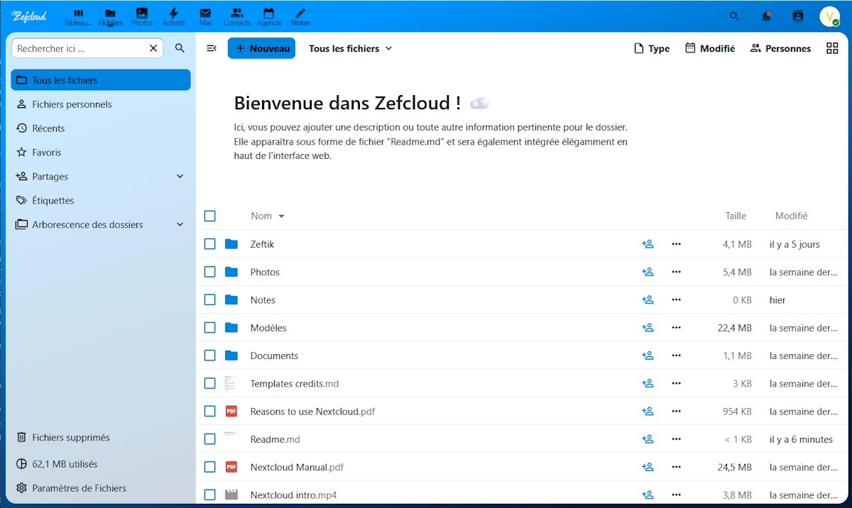
Task: Open Fichiers supprimés in sidebar
Action: coord(101,438)
